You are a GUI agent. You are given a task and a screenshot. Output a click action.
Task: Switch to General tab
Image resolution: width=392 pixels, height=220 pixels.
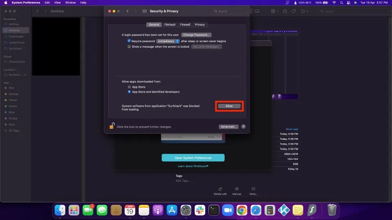point(154,25)
